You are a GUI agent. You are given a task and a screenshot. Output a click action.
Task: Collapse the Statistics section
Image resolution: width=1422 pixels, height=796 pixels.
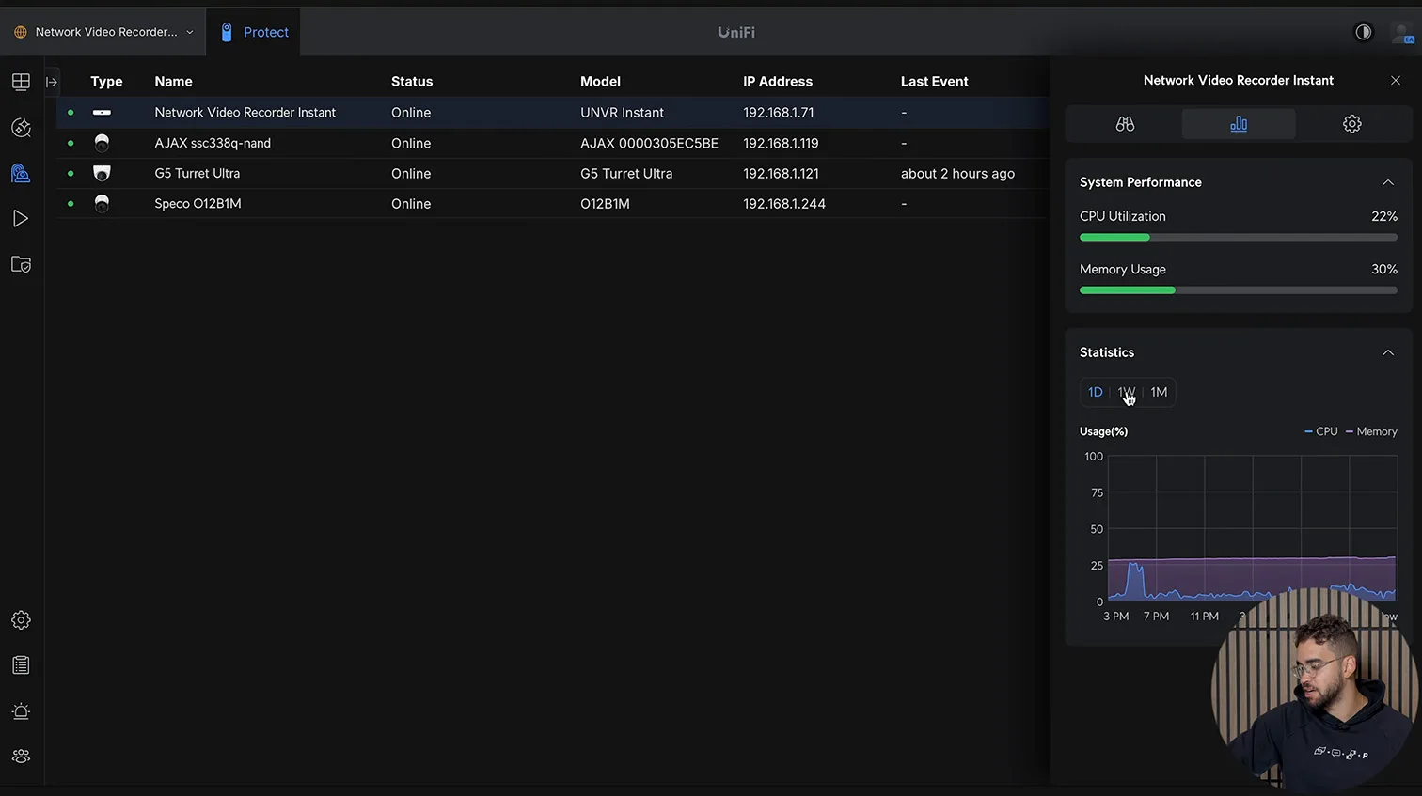1387,352
